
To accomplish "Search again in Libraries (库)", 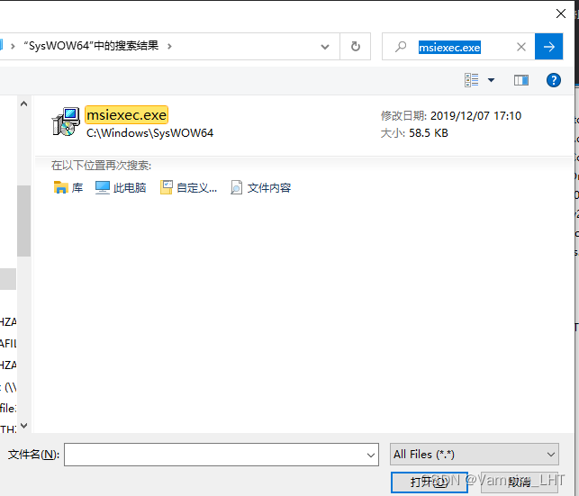I will (x=68, y=188).
